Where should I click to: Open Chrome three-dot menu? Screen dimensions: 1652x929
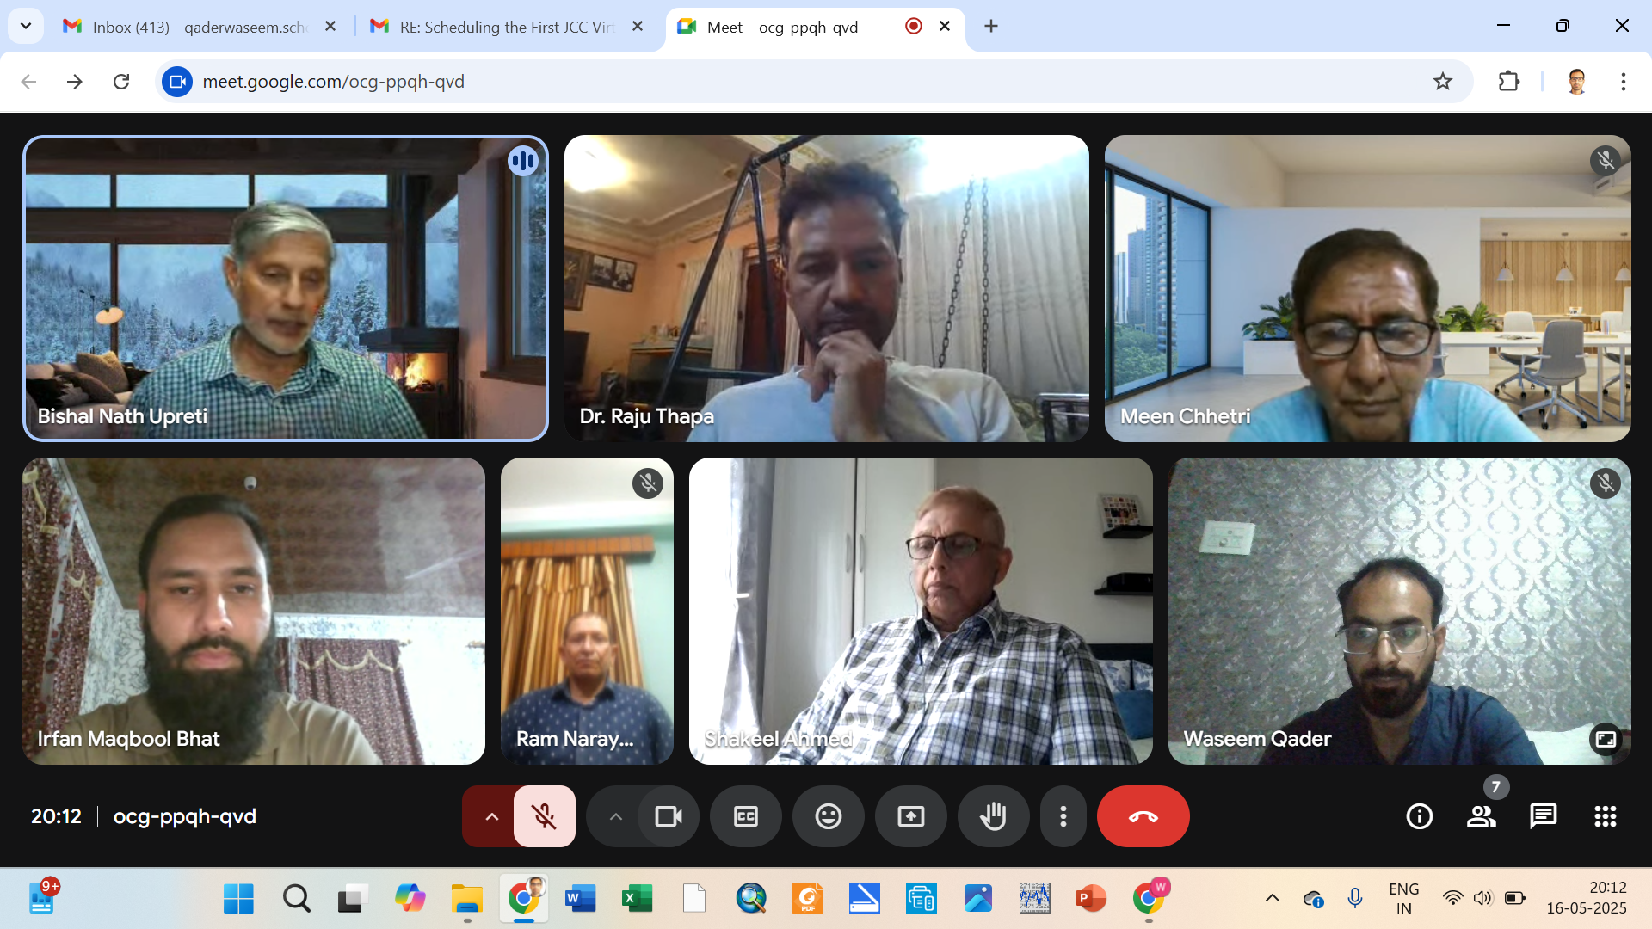pos(1624,82)
